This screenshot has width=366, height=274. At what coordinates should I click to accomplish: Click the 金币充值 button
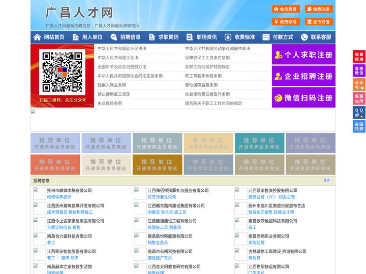point(319,22)
